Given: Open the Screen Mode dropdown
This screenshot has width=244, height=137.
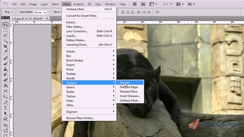Looking at the screenshot, I should 191,4.
